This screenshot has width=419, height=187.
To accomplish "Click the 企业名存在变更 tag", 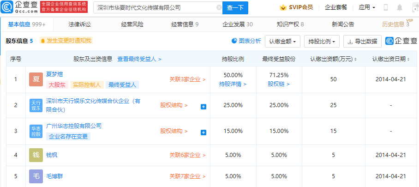I will tap(68, 136).
